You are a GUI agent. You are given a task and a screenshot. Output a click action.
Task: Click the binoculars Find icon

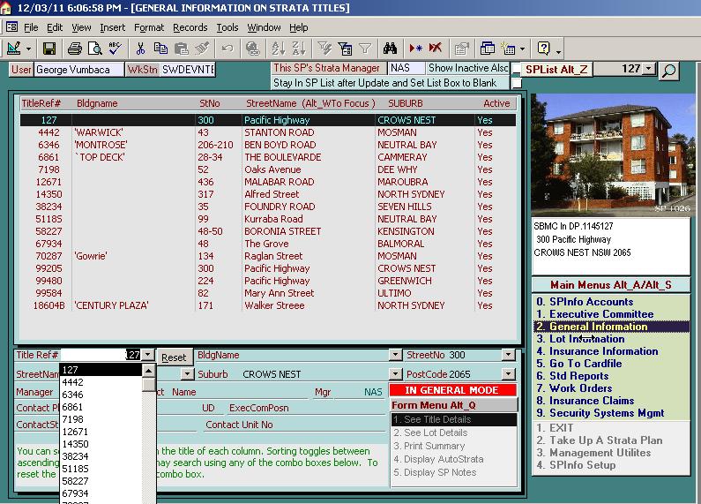[x=392, y=48]
